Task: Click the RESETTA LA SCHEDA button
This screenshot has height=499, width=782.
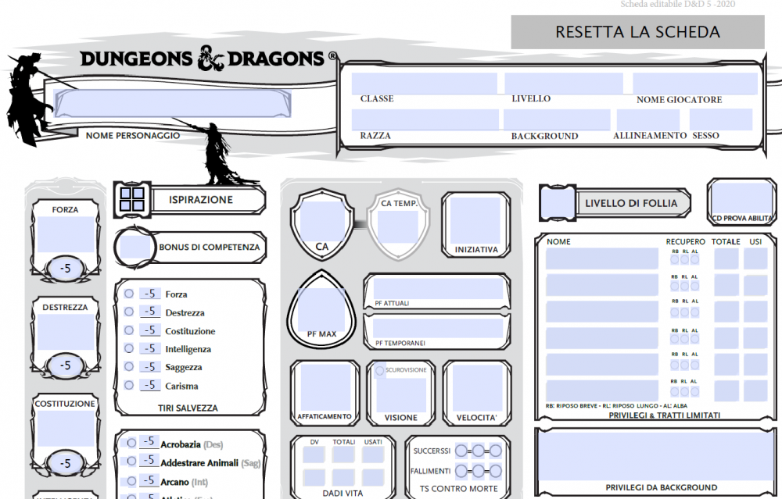Action: tap(637, 32)
